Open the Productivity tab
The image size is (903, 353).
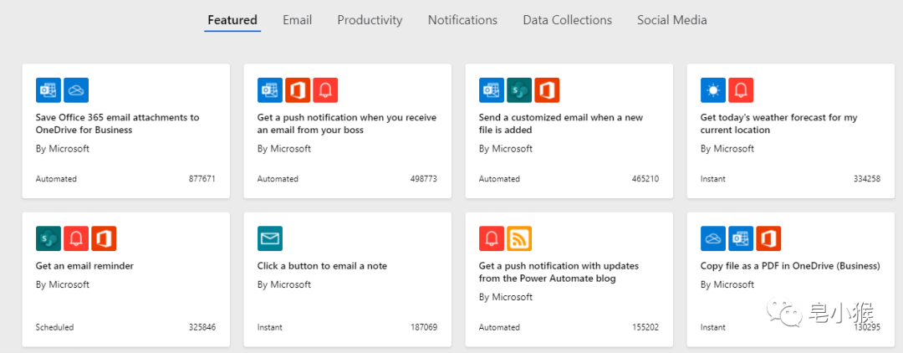point(370,20)
